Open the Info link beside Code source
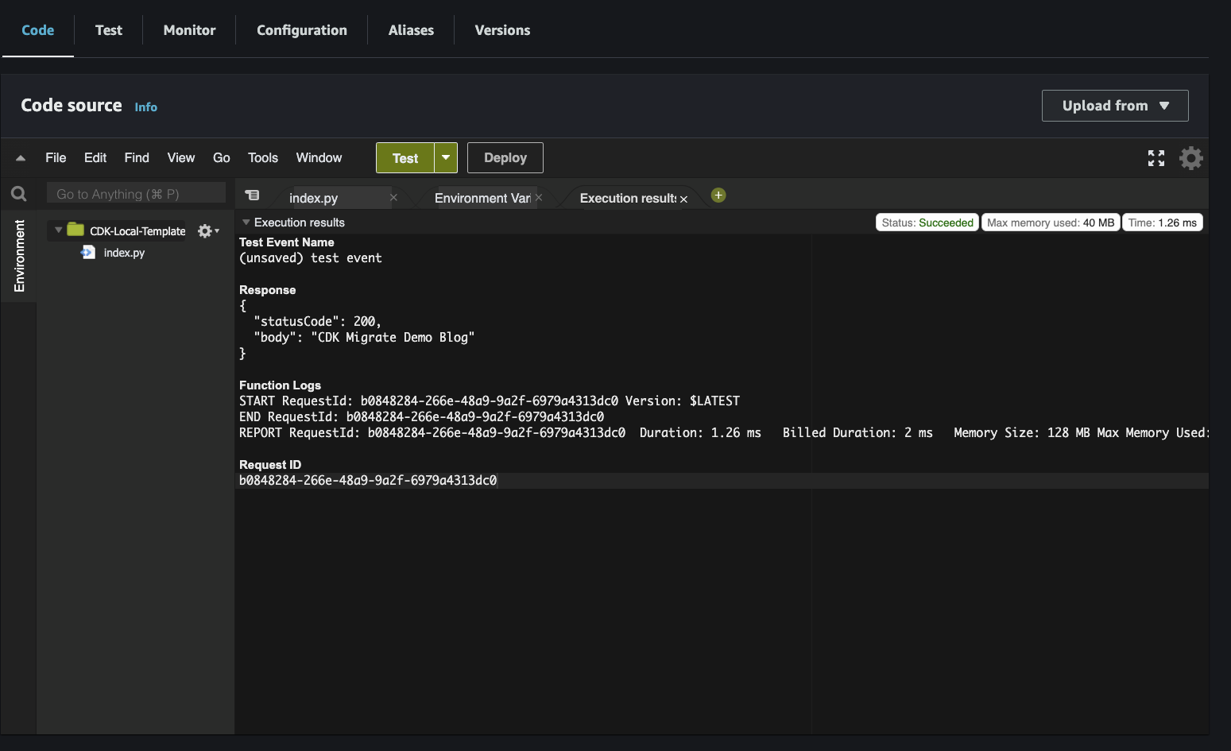The width and height of the screenshot is (1231, 751). coord(145,106)
